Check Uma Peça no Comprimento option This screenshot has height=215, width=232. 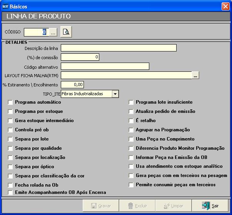pyautogui.click(x=131, y=139)
